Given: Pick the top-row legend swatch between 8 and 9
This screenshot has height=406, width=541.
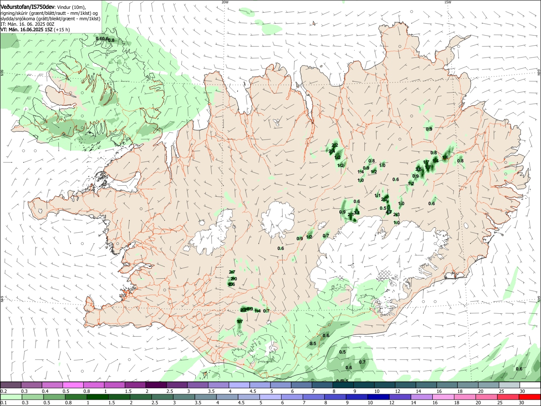Looking at the screenshot, I should coord(343,385).
